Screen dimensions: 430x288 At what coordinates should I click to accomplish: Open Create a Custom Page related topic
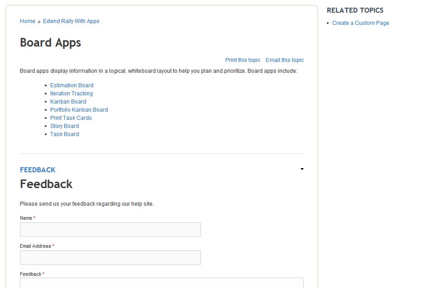[361, 23]
